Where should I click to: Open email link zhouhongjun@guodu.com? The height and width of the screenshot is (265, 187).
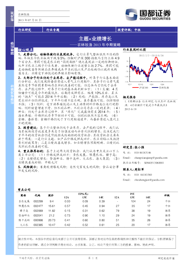149,180
